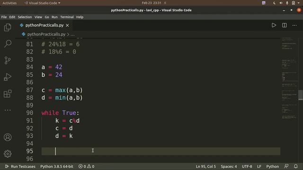The image size is (303, 170).
Task: Open the Explorer view in activity bar
Action: 8,27
